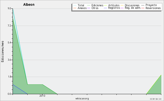Click the yellow Discusiones legend line swatch
Screen dimensions: 164x101
point(122,5)
